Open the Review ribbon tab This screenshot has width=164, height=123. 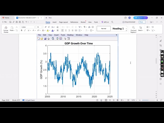(83, 22)
